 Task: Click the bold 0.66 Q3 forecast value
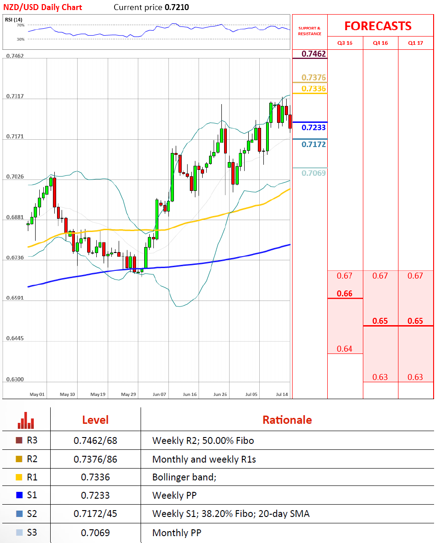pyautogui.click(x=345, y=294)
